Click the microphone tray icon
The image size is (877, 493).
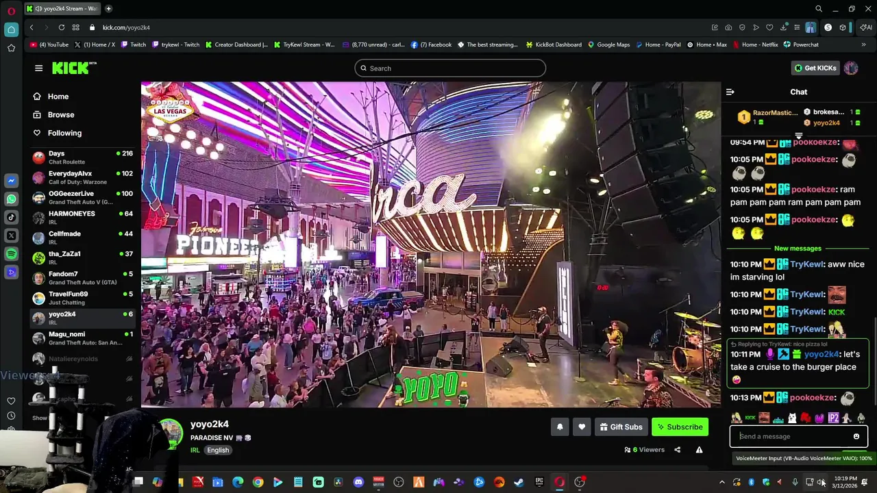[795, 482]
